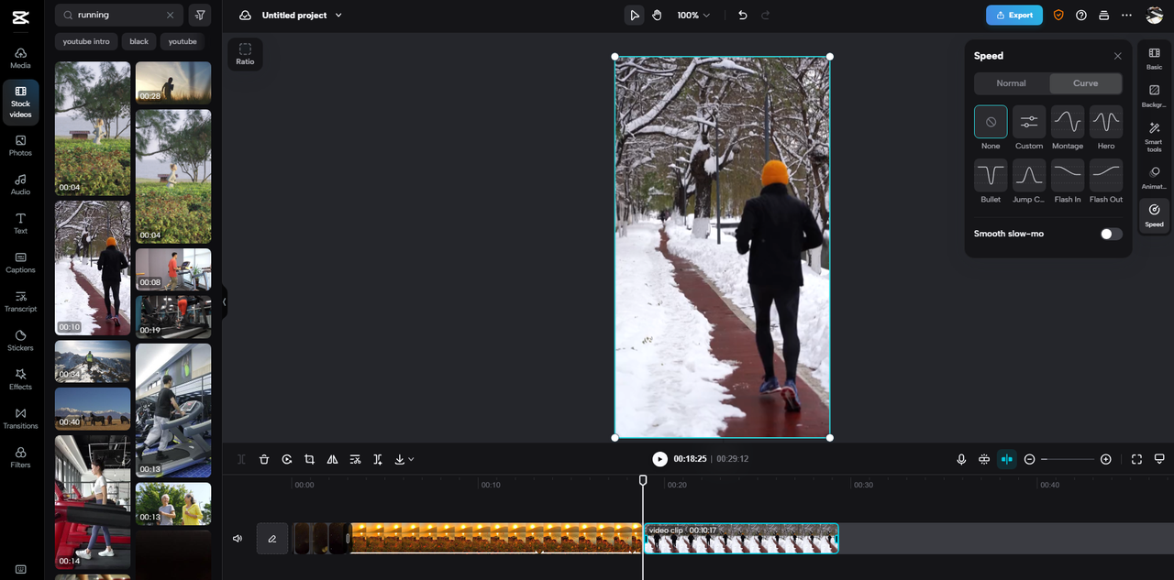Click the Ratio button on canvas

[245, 54]
